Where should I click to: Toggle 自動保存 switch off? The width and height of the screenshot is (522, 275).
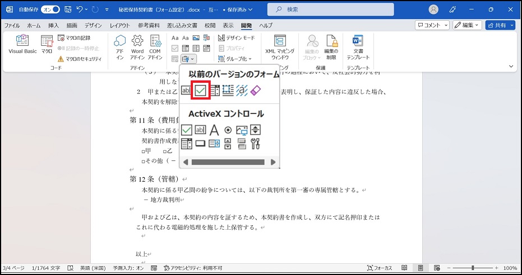50,10
